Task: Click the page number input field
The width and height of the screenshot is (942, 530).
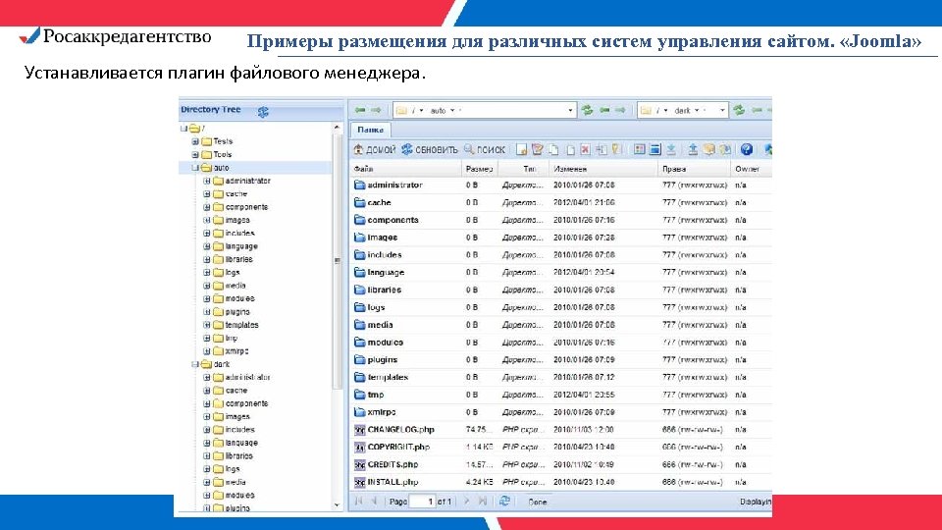Action: 422,502
